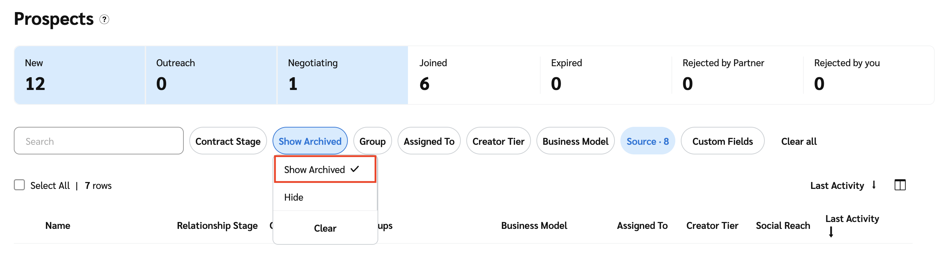The height and width of the screenshot is (253, 943).
Task: Expand the Creator Tier filter
Action: click(498, 141)
